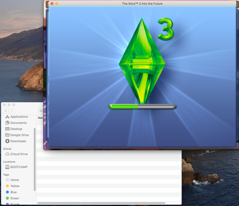Click the horizontal scrollbar in file list
Screen dimensions: 239x206
coord(108,203)
